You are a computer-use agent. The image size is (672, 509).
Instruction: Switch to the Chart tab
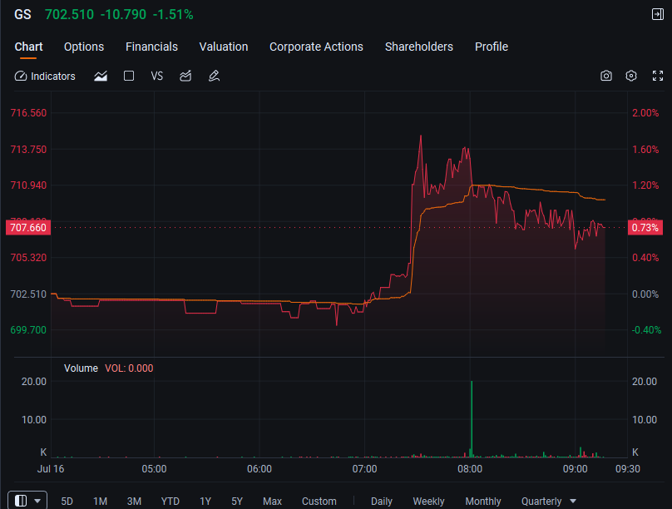tap(29, 47)
